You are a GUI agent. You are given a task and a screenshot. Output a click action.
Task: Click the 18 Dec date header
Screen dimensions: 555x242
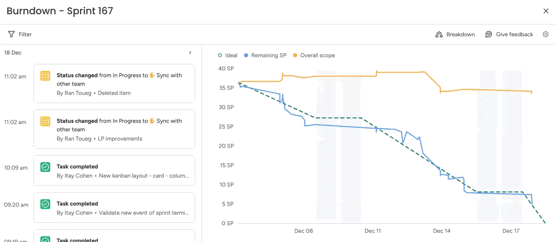click(13, 53)
